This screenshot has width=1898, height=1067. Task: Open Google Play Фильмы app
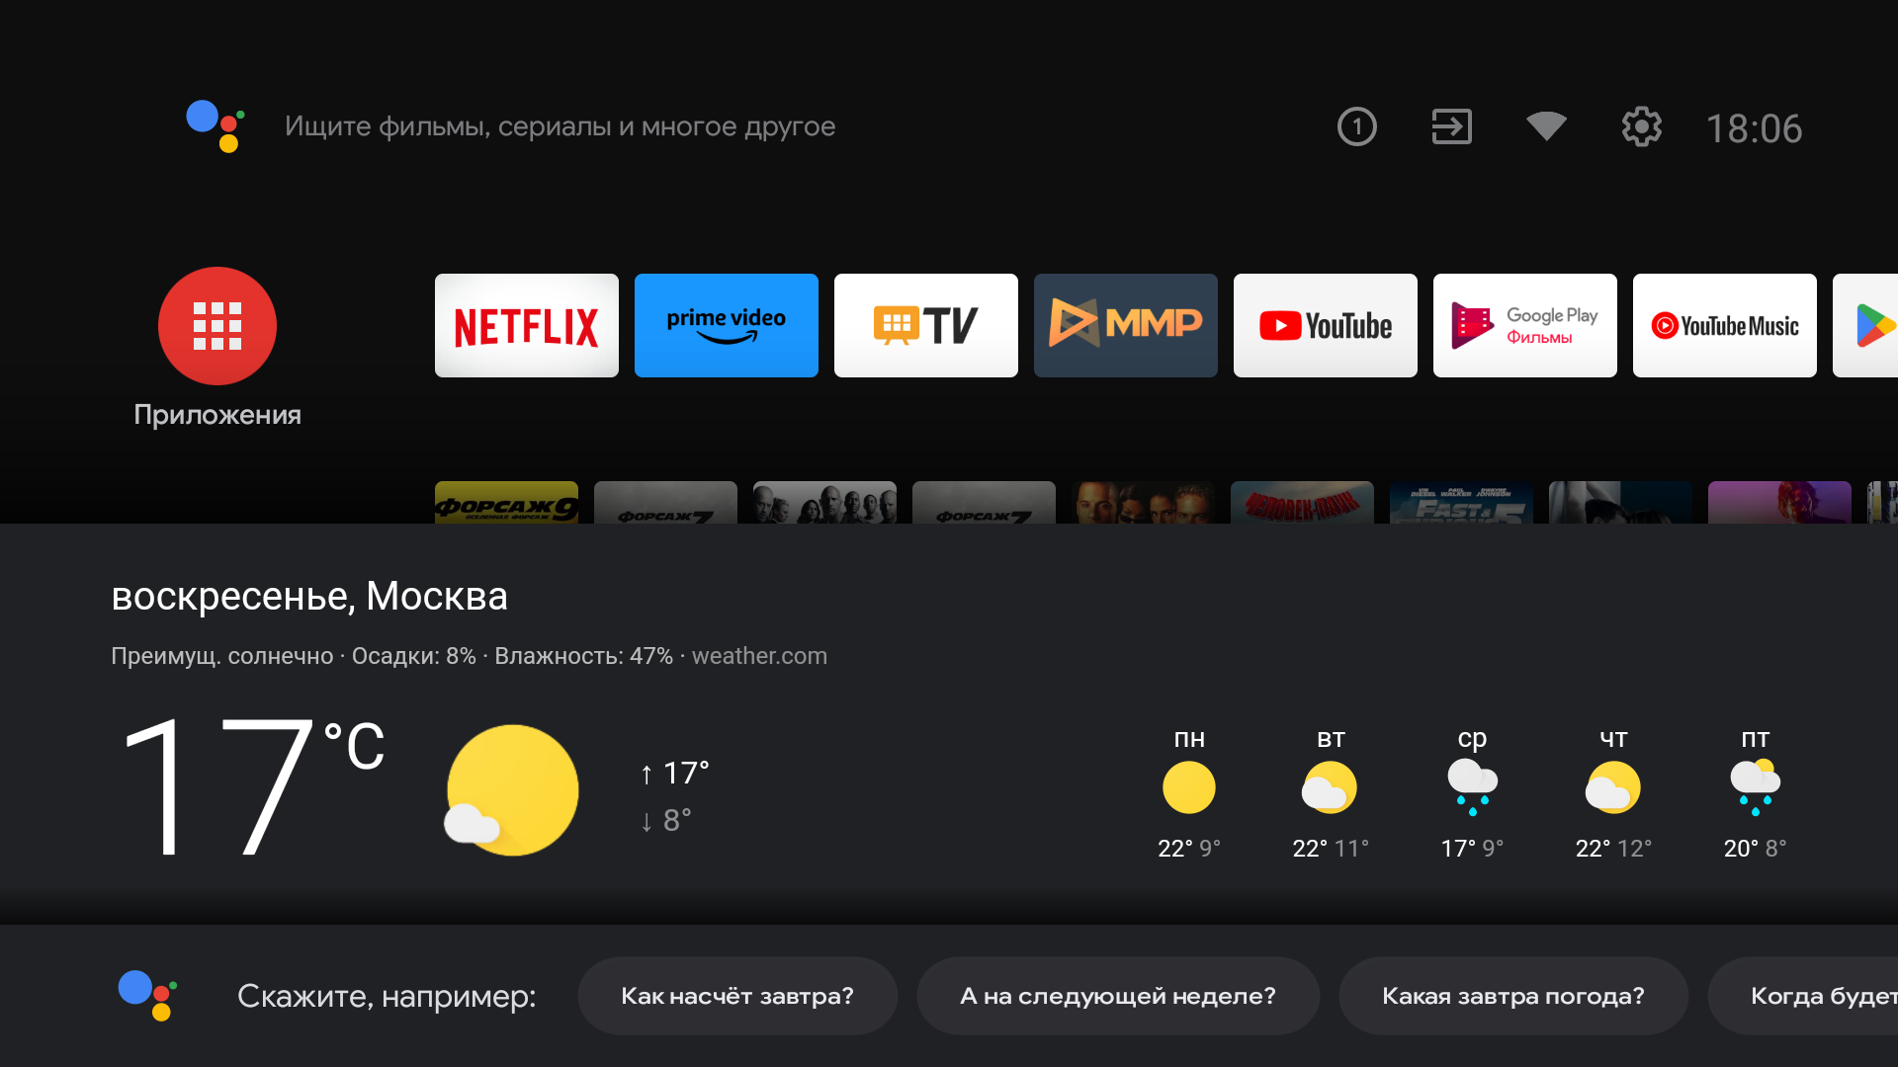click(x=1524, y=325)
